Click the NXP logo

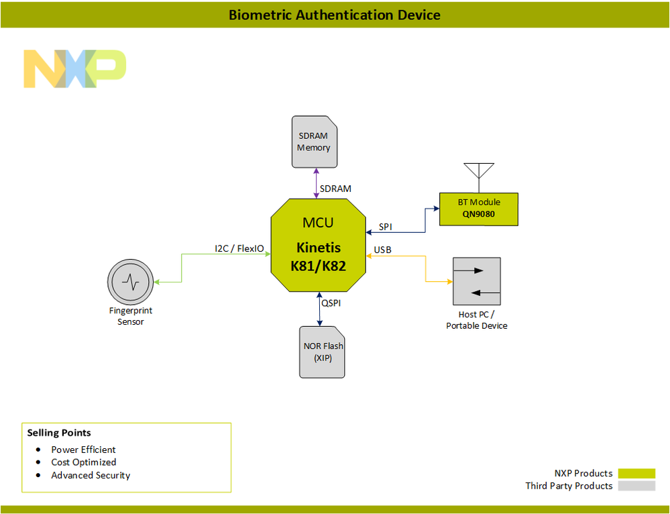74,69
